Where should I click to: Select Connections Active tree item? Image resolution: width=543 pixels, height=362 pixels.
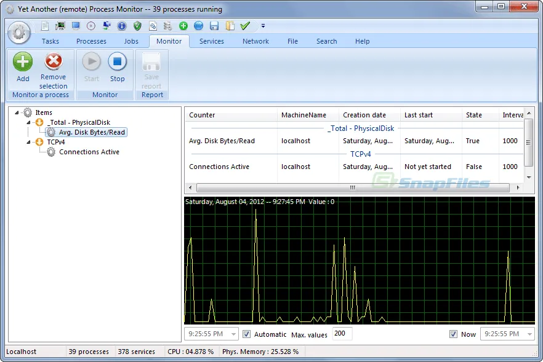(x=89, y=152)
